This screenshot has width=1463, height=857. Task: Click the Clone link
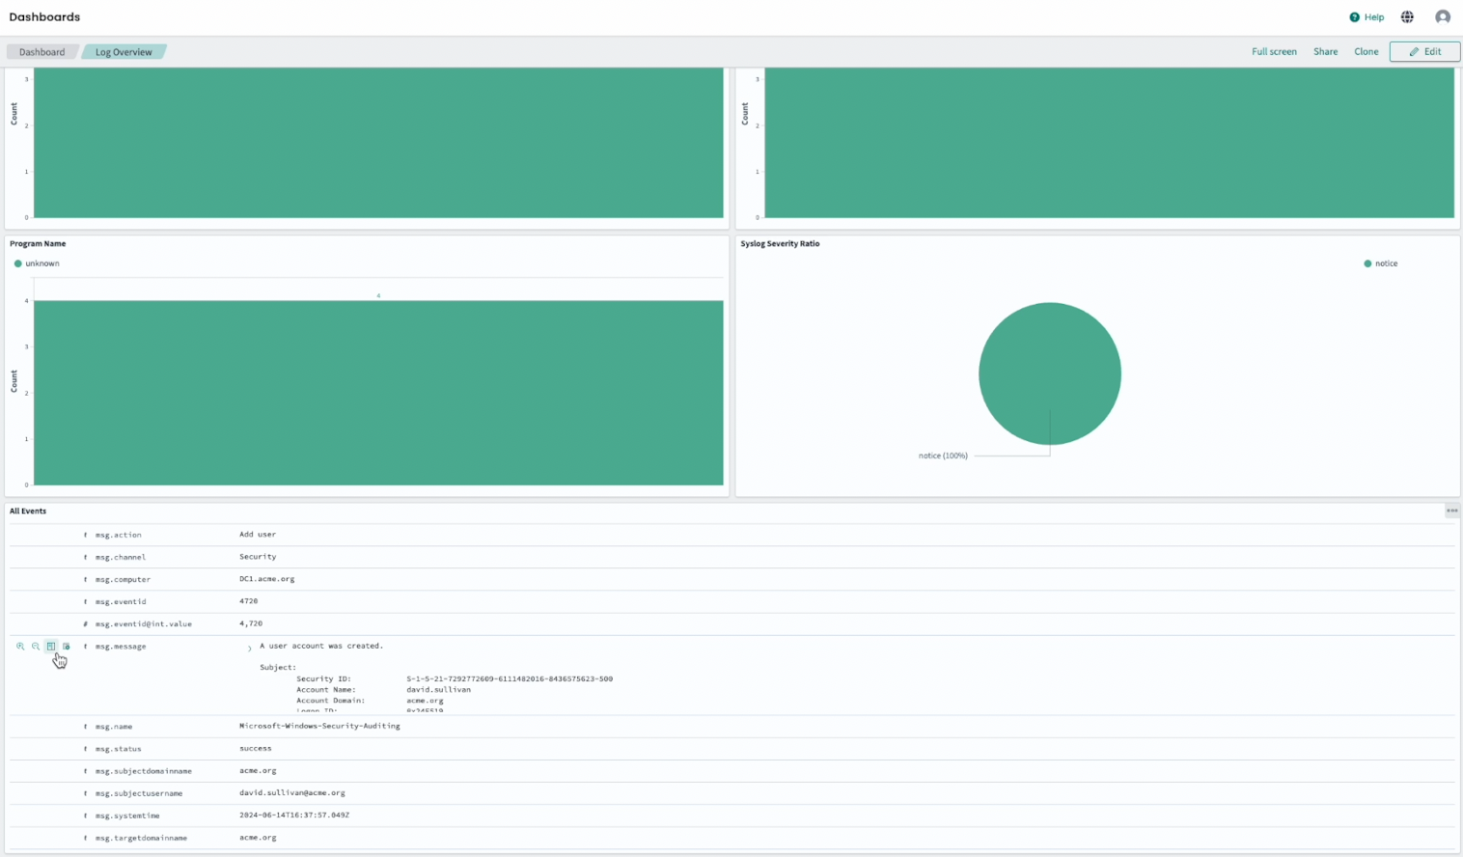pos(1366,52)
